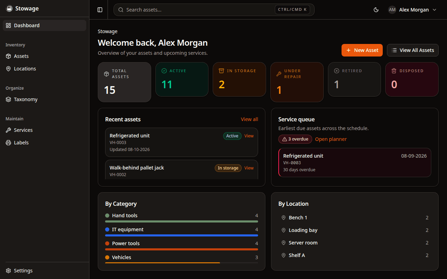Open Labels in the sidebar
Viewport: 447px width, 279px height.
click(44, 143)
